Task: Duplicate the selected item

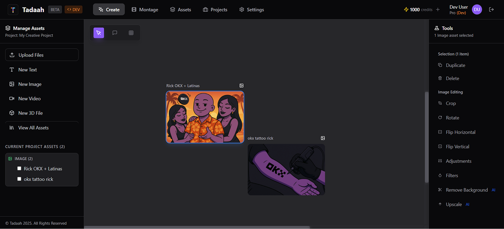Action: (x=451, y=65)
